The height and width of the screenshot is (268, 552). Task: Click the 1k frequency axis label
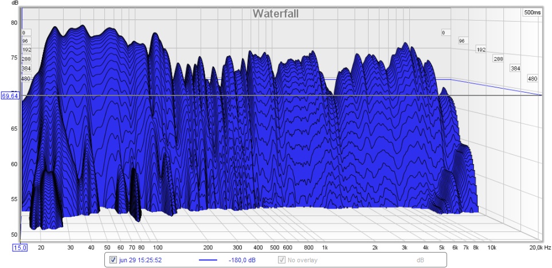[x=325, y=247]
